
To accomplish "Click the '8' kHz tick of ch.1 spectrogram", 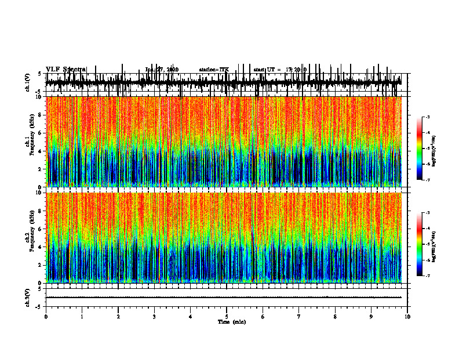I will [x=40, y=115].
